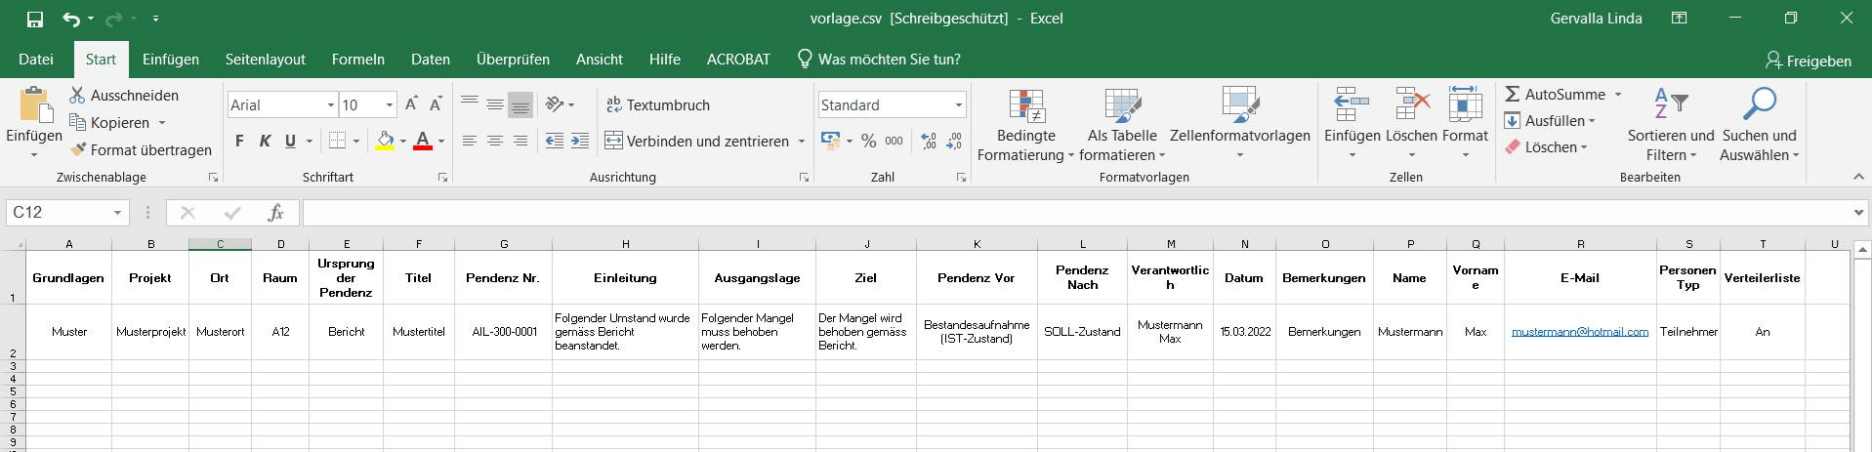Expand the formula bar
Image resolution: width=1872 pixels, height=452 pixels.
pyautogui.click(x=1858, y=212)
